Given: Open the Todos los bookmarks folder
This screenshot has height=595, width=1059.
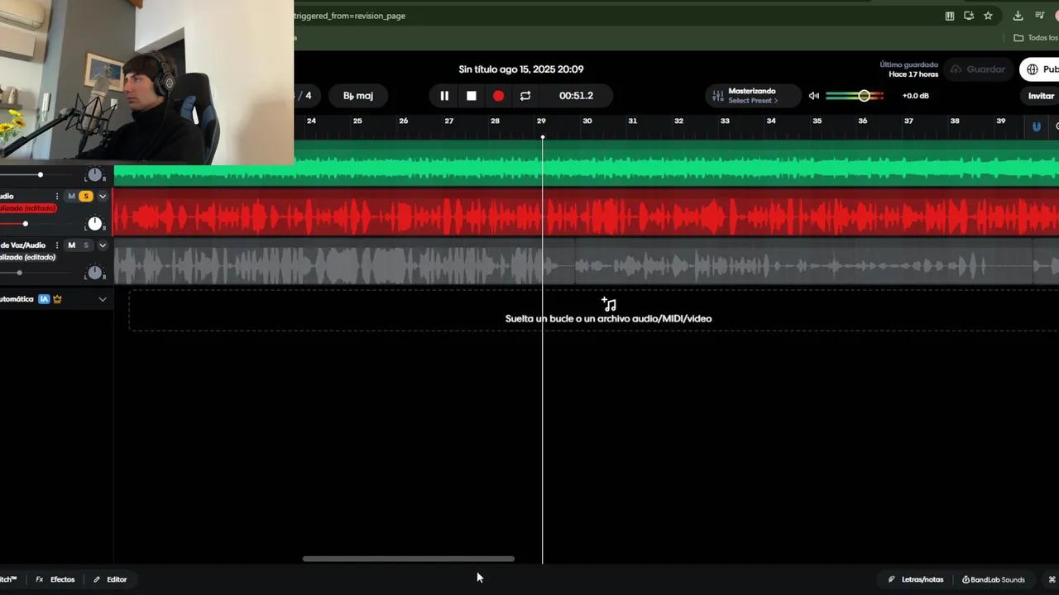Looking at the screenshot, I should (1036, 38).
